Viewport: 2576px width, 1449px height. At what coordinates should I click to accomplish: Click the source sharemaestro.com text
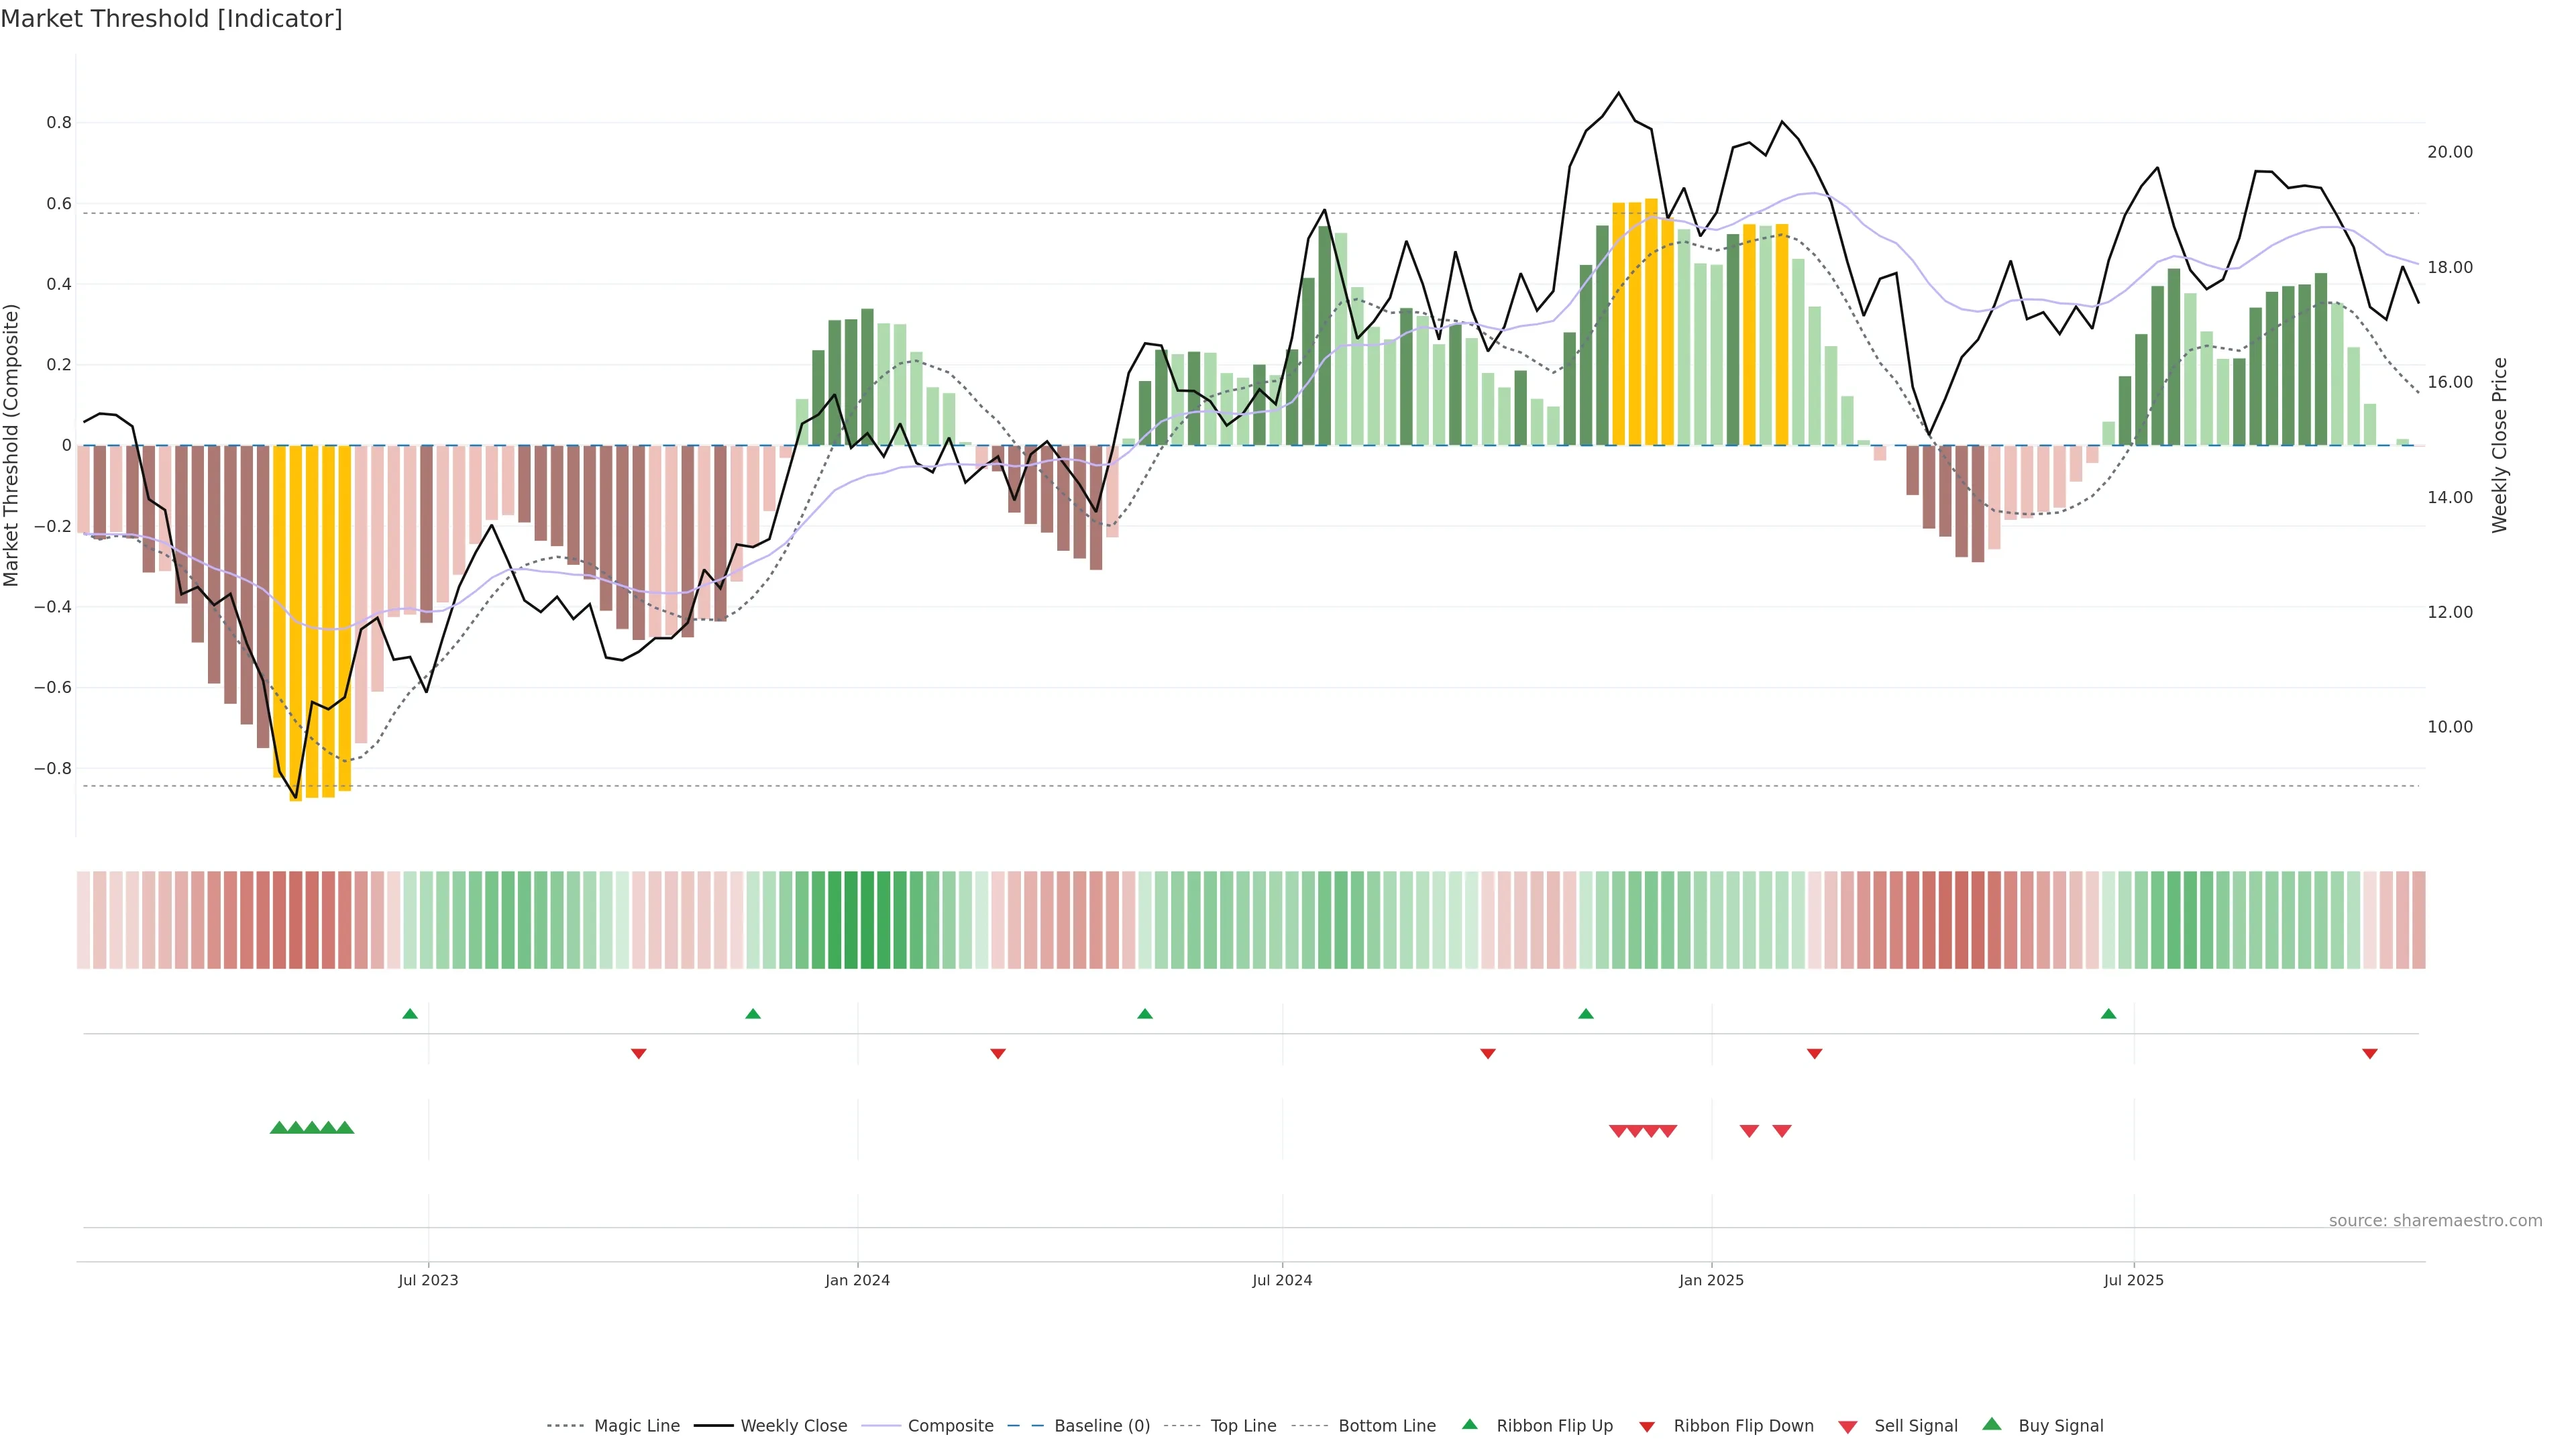tap(2435, 1221)
